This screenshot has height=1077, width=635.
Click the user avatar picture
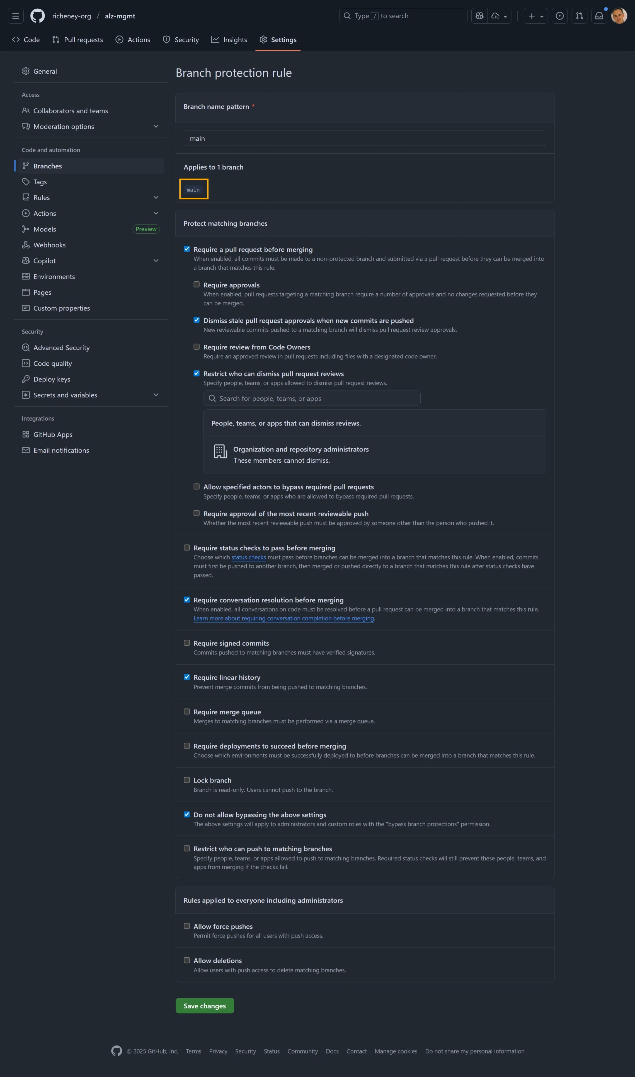(619, 16)
